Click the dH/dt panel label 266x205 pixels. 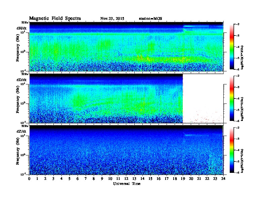tap(21, 28)
